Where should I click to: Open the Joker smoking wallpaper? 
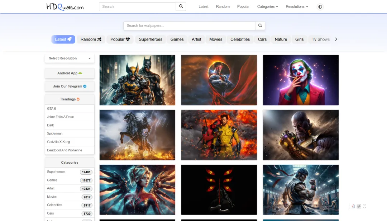pyautogui.click(x=301, y=80)
